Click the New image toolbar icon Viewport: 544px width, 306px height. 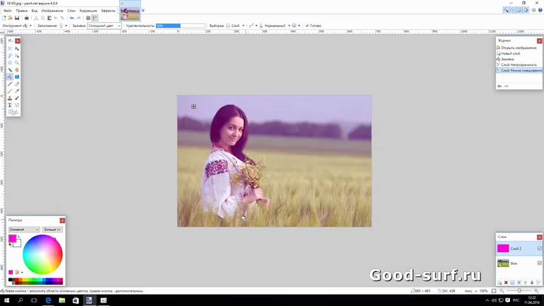click(4, 18)
